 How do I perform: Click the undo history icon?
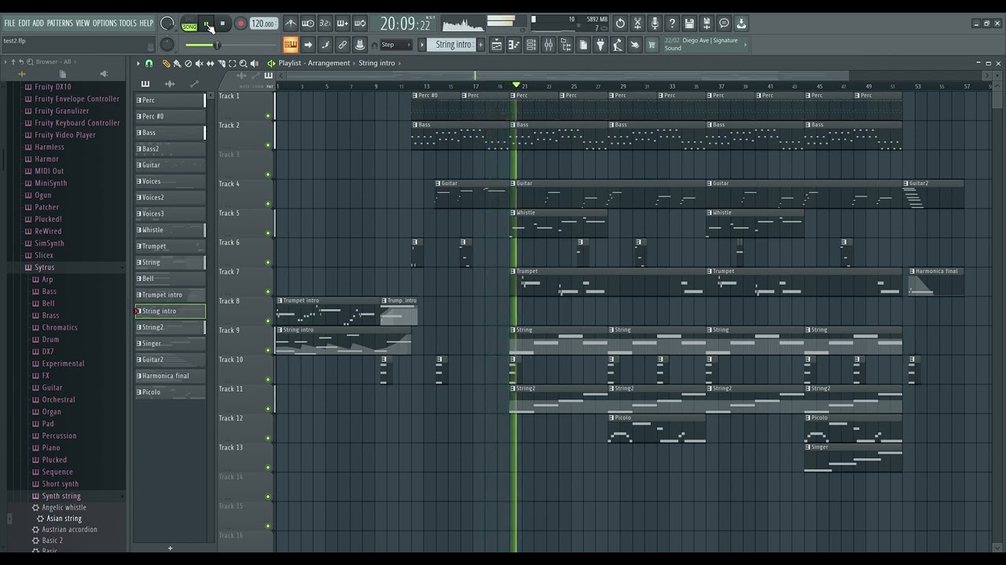point(620,24)
